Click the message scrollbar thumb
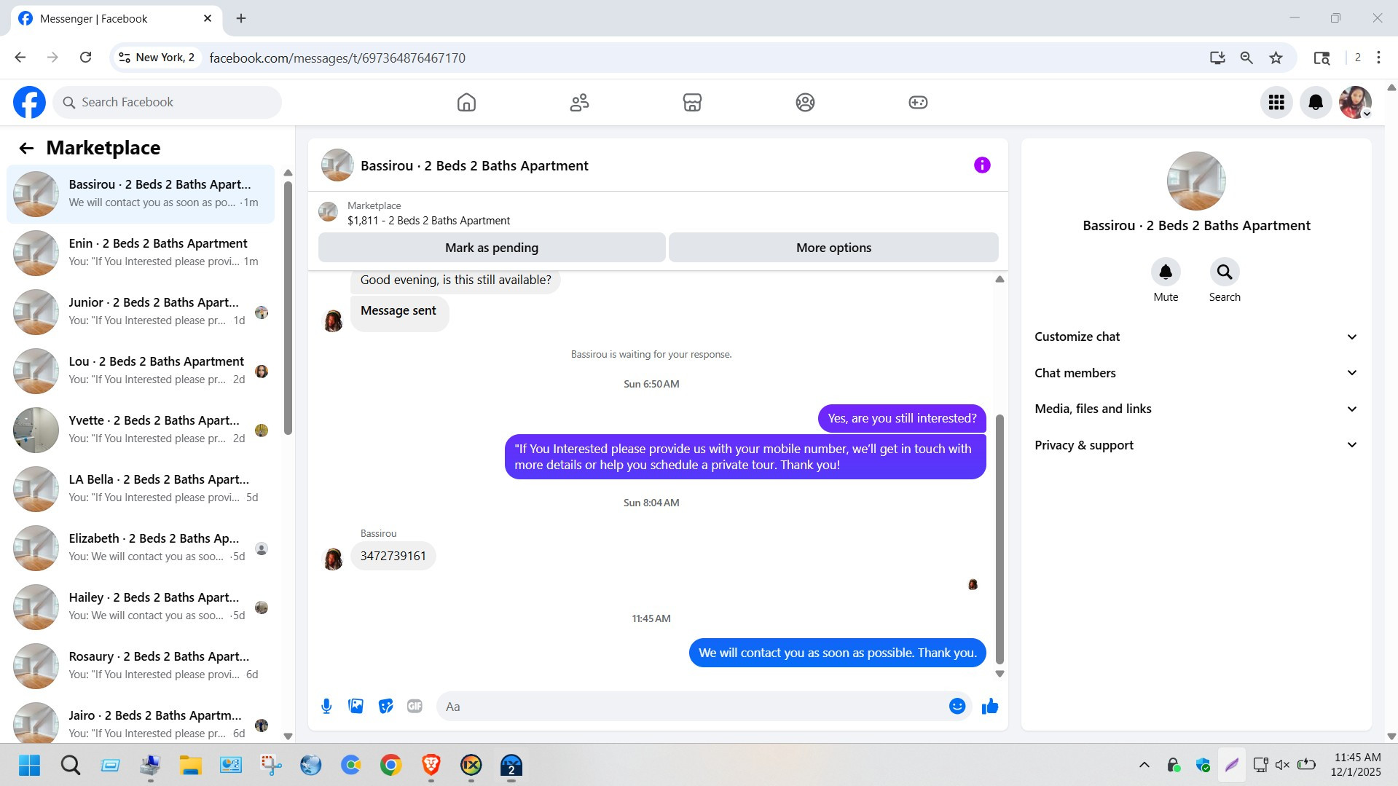1398x786 pixels. coord(1000,539)
